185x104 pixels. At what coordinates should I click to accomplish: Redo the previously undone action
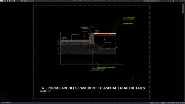[19, 1]
